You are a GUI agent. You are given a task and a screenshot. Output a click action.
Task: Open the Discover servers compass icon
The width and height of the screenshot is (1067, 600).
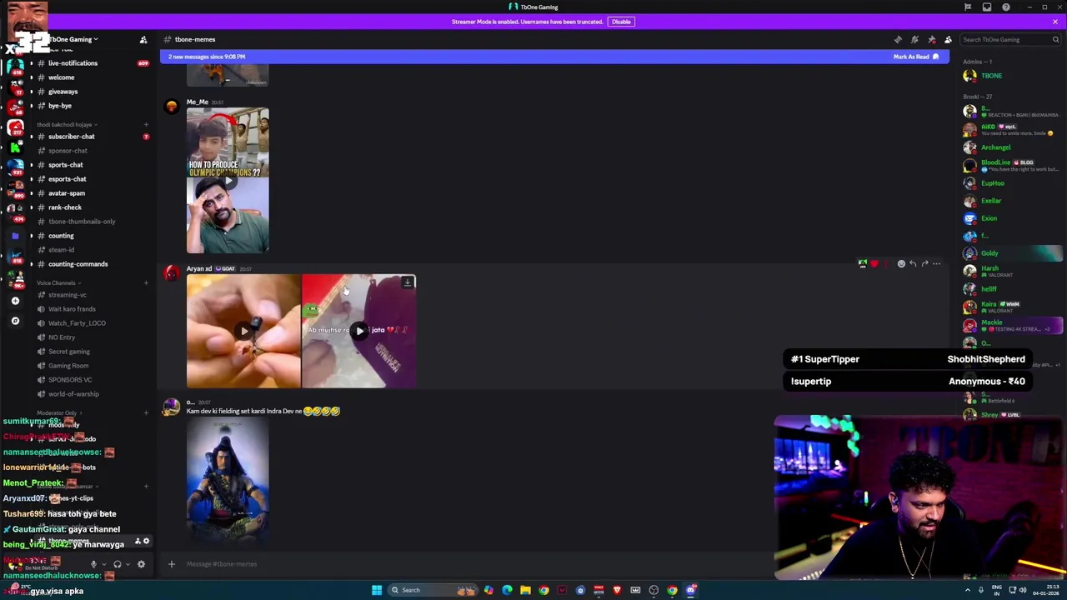pos(15,321)
